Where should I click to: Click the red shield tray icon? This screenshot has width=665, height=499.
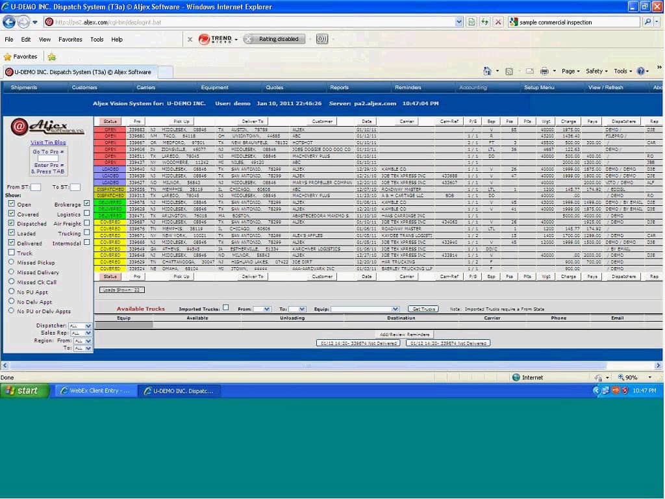[624, 390]
